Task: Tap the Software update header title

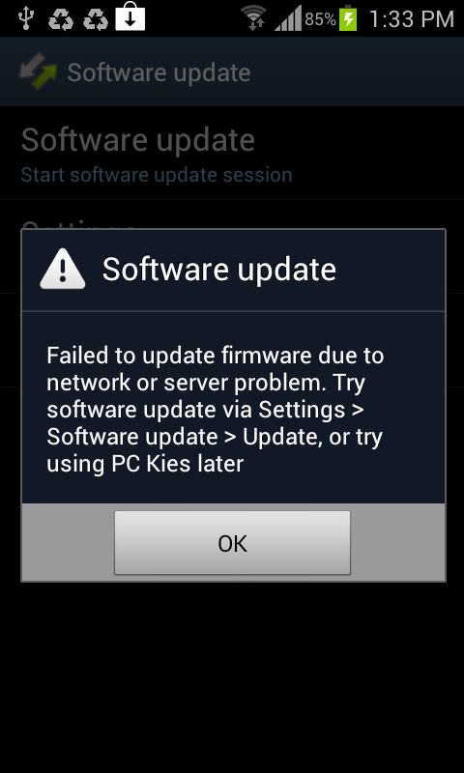Action: [159, 72]
